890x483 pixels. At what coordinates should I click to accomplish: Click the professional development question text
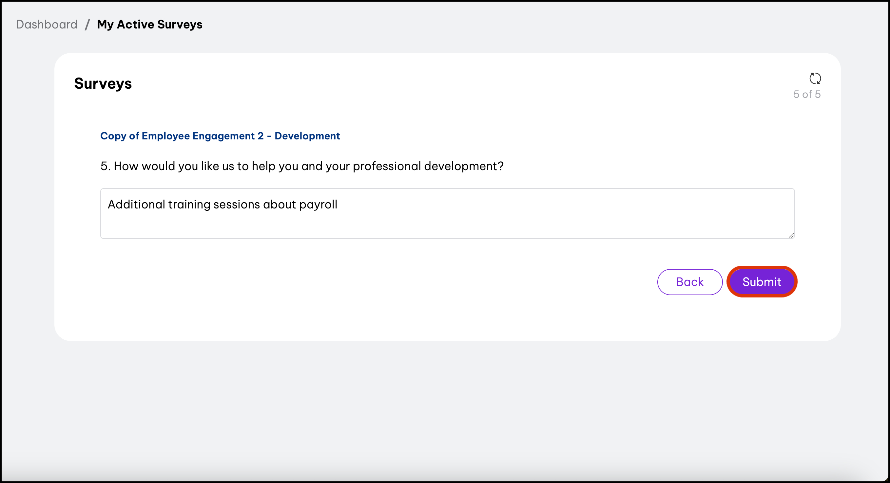(308, 166)
